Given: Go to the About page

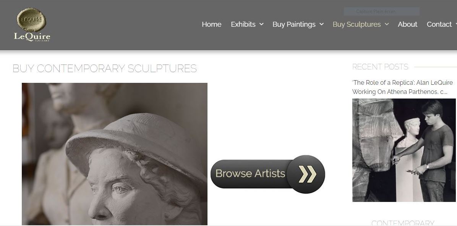Looking at the screenshot, I should click(407, 24).
